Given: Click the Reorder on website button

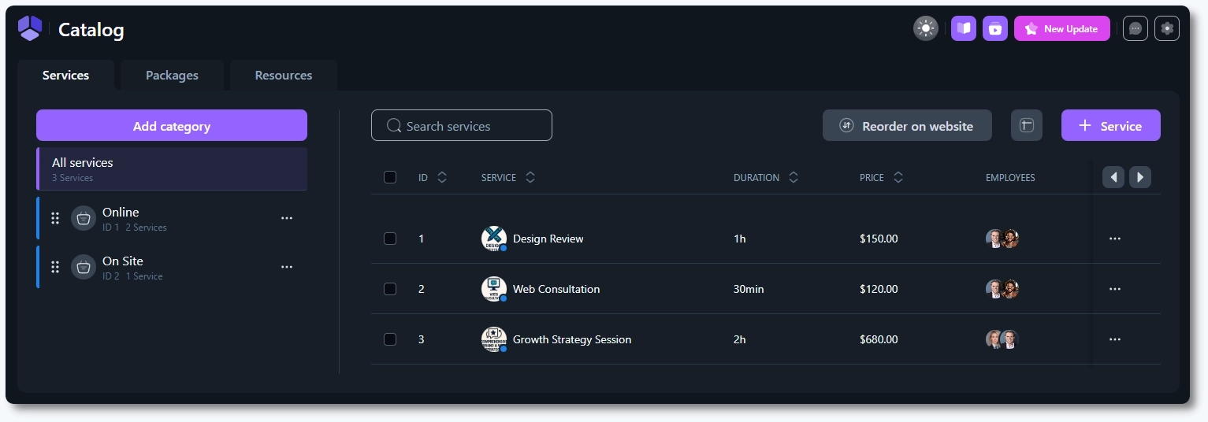Looking at the screenshot, I should [x=907, y=126].
